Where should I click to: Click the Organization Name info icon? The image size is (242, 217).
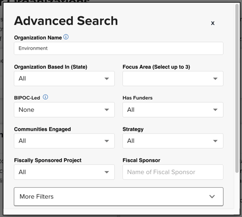click(66, 37)
